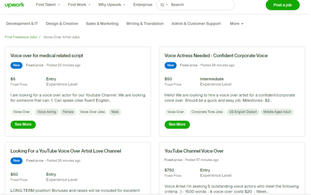Select the Voice Acting tag
The height and width of the screenshot is (195, 311).
click(47, 112)
